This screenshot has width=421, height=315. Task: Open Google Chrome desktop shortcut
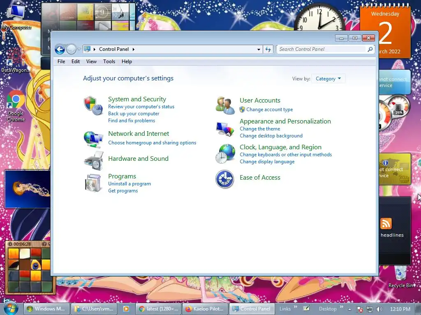16,106
